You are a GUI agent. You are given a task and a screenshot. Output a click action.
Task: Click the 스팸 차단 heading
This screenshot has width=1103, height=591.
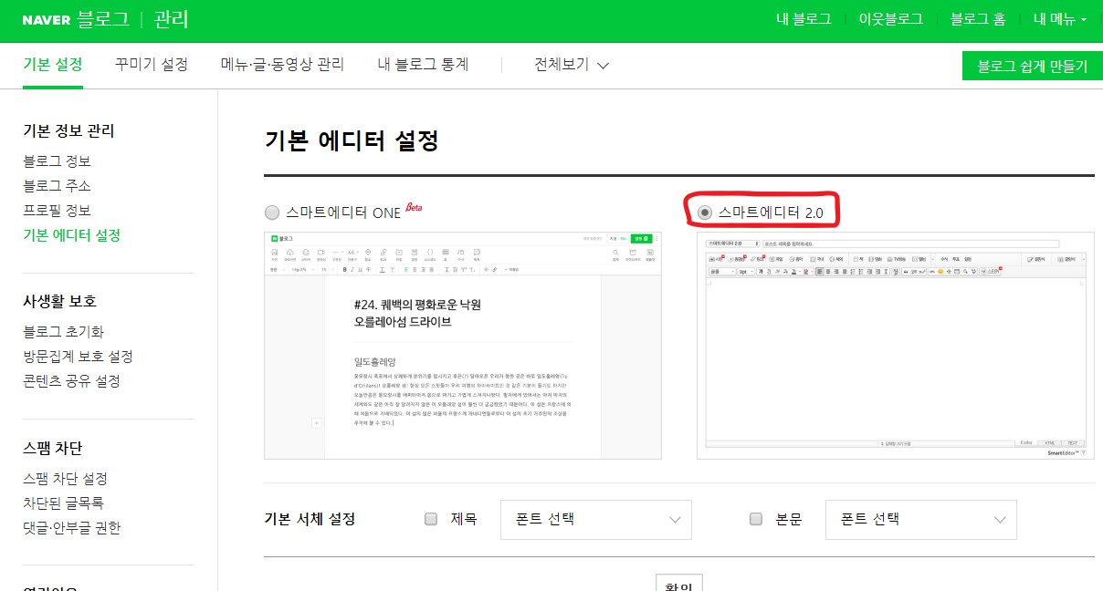coord(53,448)
